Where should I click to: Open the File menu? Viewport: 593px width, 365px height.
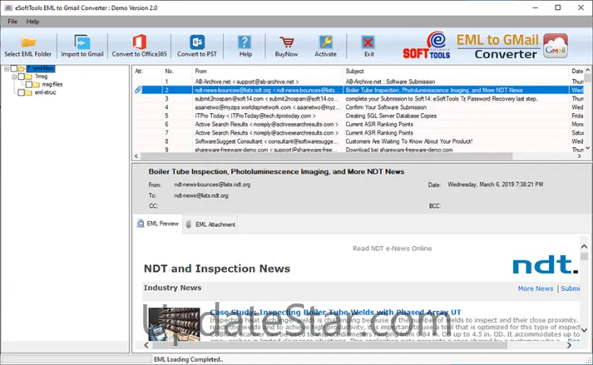point(12,21)
